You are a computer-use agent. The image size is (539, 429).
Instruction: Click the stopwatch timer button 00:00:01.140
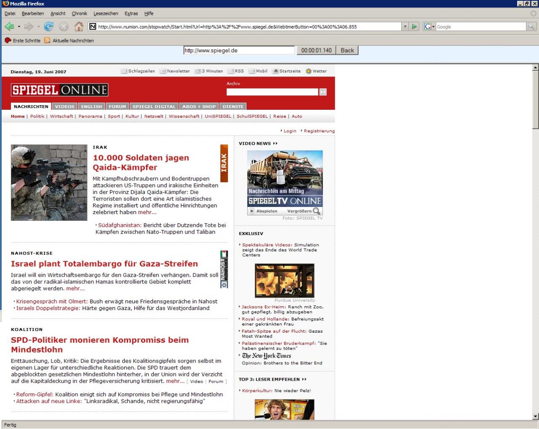(316, 50)
